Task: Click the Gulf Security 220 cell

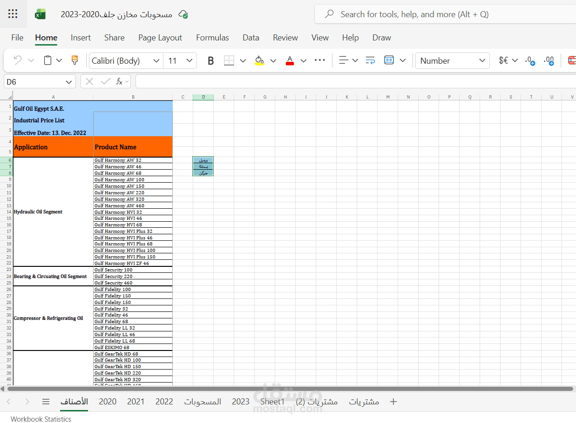Action: tap(133, 276)
